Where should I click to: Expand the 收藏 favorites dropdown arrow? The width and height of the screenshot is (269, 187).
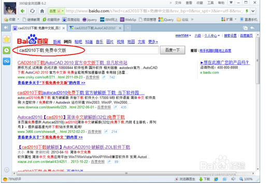pyautogui.click(x=18, y=19)
